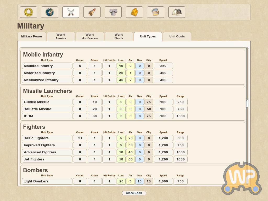Viewport: 268px width, 201px height.
Task: Select the Mounted Infantry unit row
Action: [47, 66]
